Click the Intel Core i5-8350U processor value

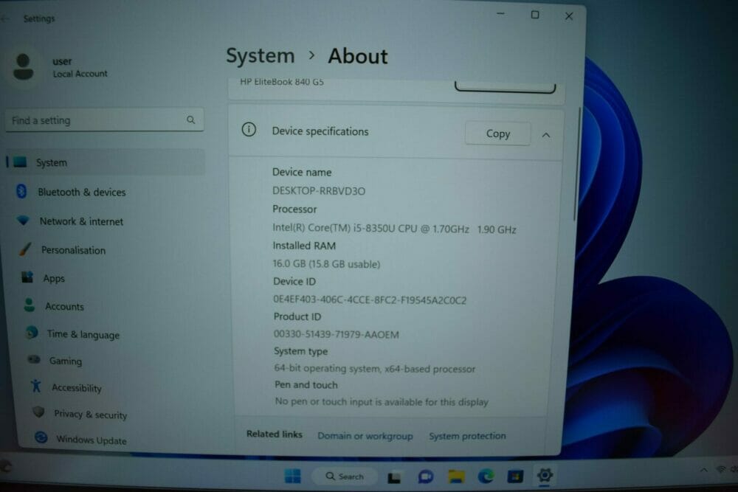pyautogui.click(x=394, y=229)
